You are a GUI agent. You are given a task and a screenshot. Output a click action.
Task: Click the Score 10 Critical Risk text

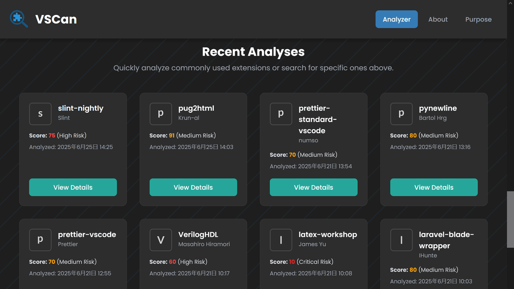tap(302, 262)
